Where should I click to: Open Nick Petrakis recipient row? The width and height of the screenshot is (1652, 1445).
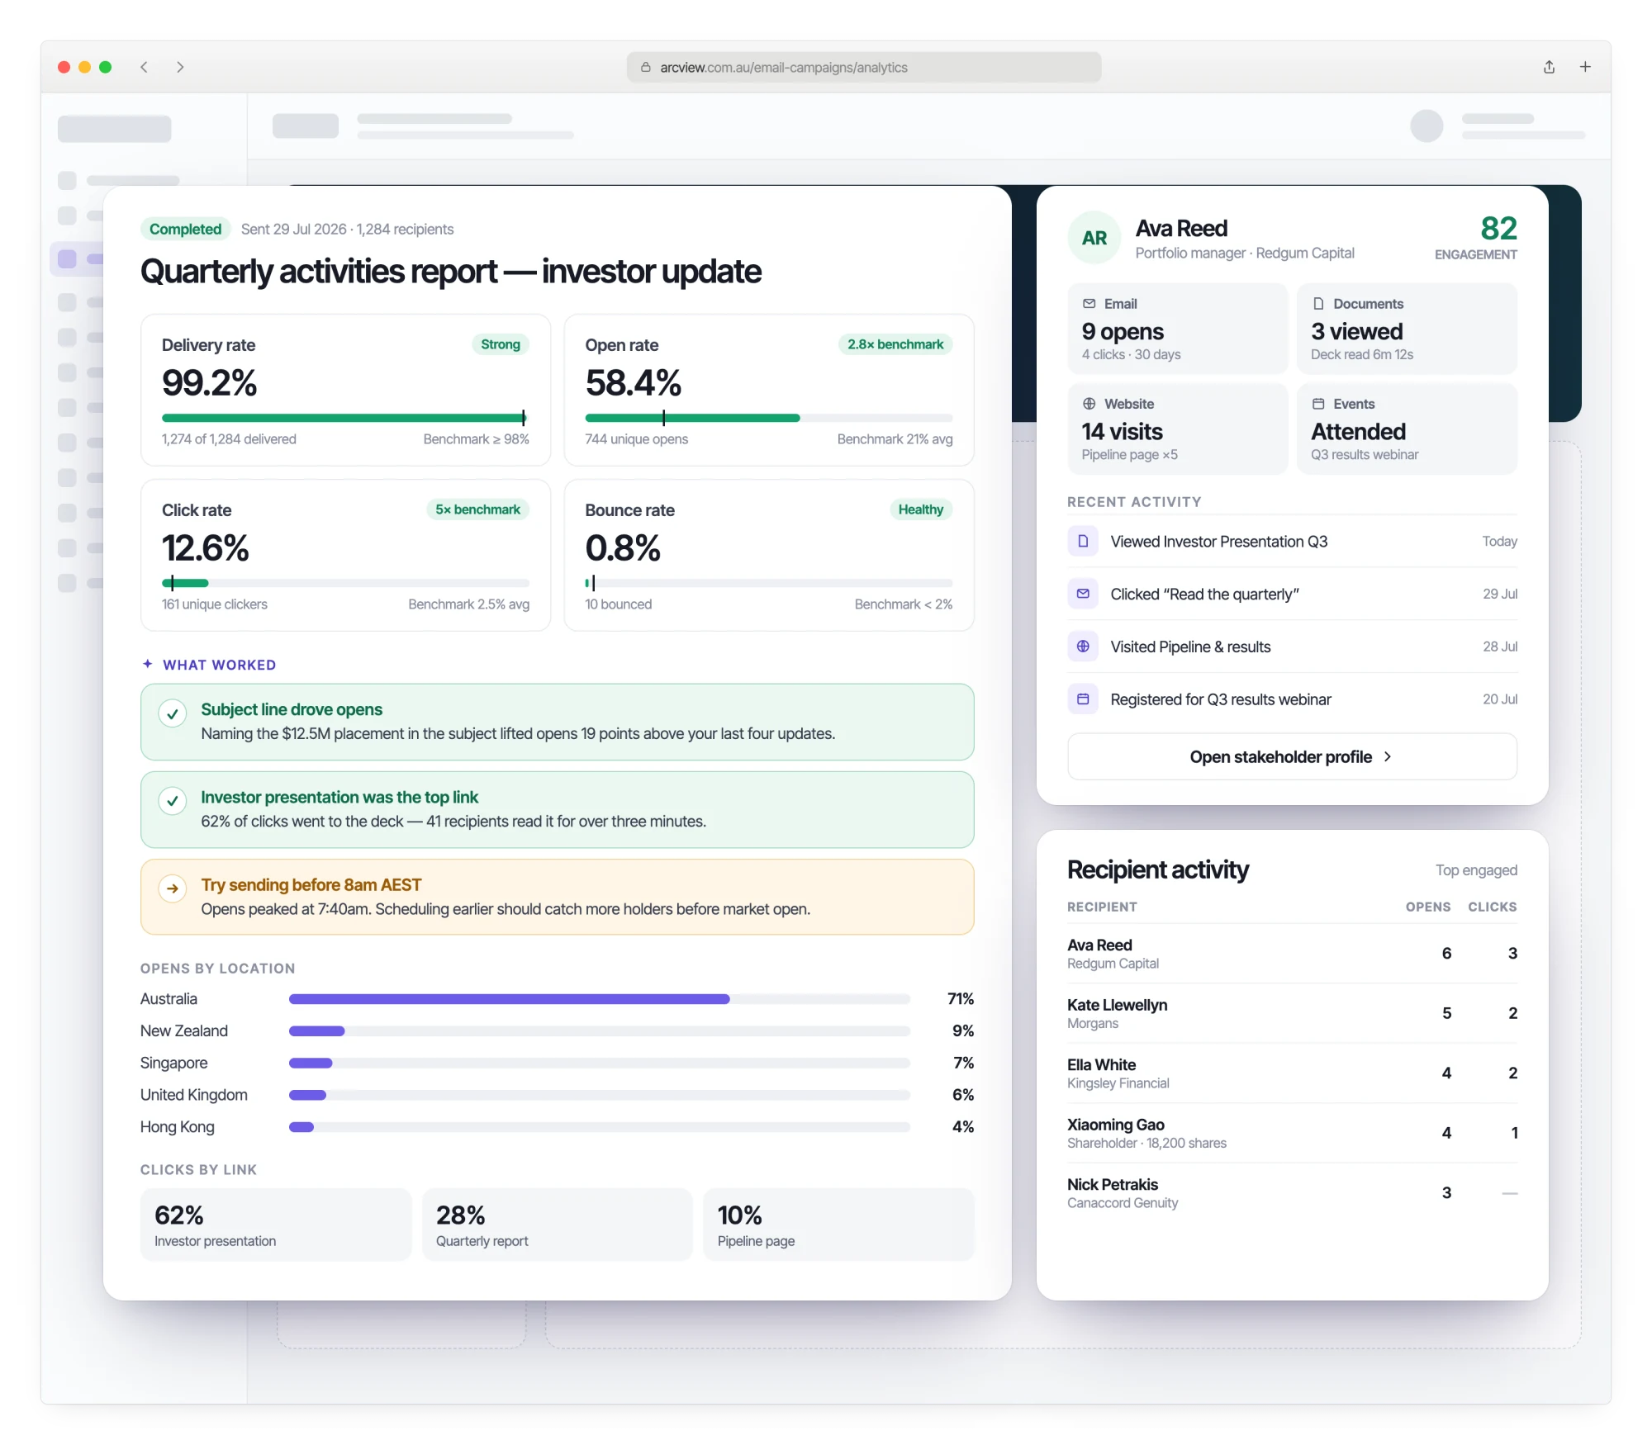click(x=1292, y=1192)
